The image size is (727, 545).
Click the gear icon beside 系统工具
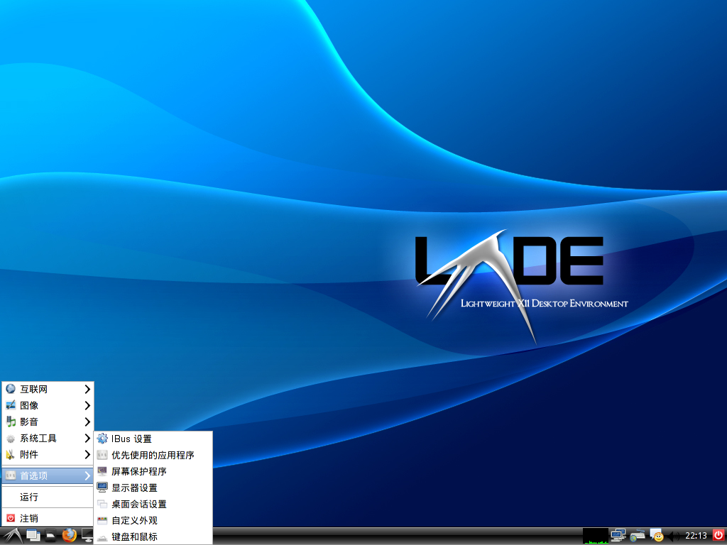11,439
